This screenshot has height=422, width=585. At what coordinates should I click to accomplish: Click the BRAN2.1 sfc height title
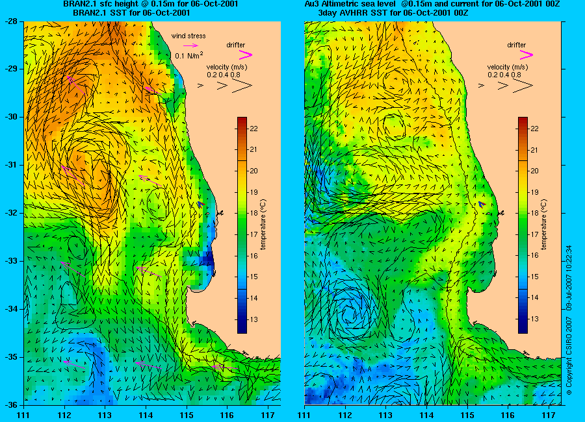(151, 4)
